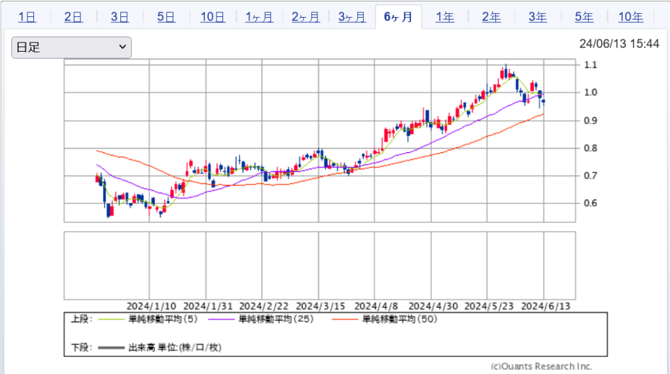Open the 3日 period tab
The height and width of the screenshot is (374, 670).
tap(120, 17)
